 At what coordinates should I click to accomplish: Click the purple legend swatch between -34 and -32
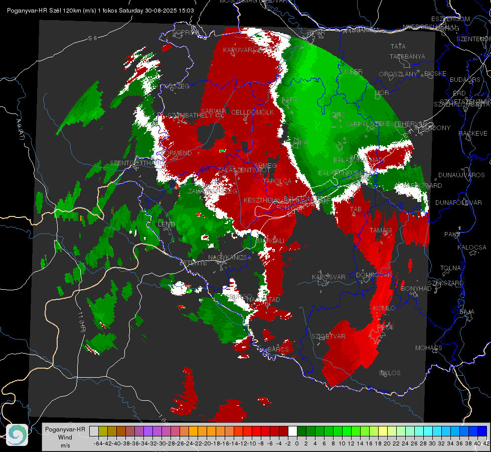pos(148,431)
